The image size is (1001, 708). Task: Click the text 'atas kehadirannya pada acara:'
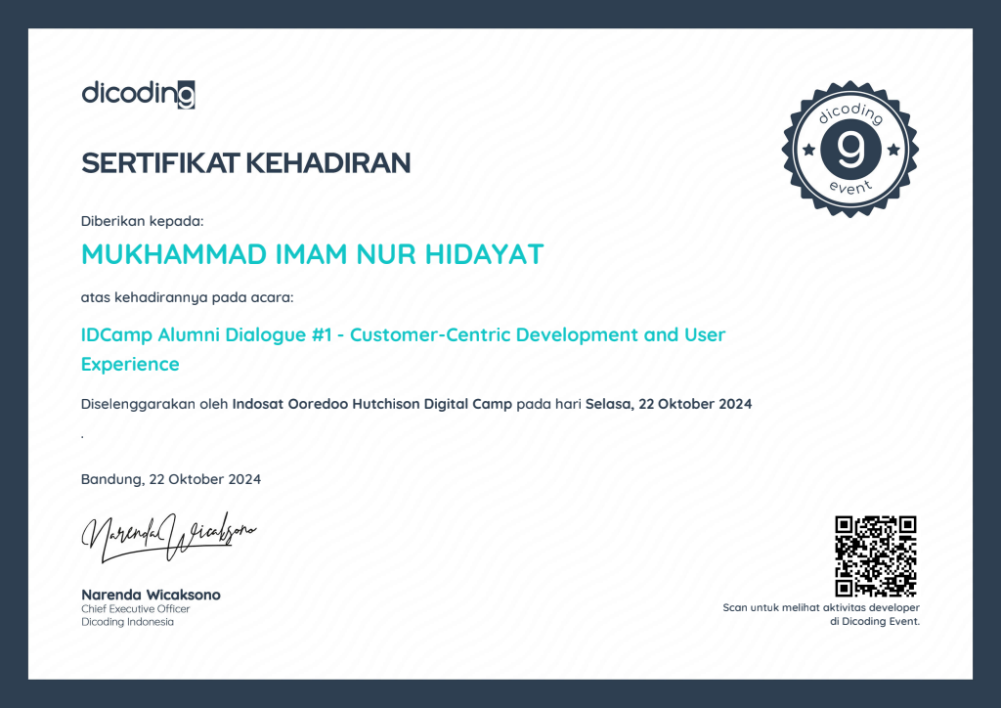pyautogui.click(x=187, y=297)
